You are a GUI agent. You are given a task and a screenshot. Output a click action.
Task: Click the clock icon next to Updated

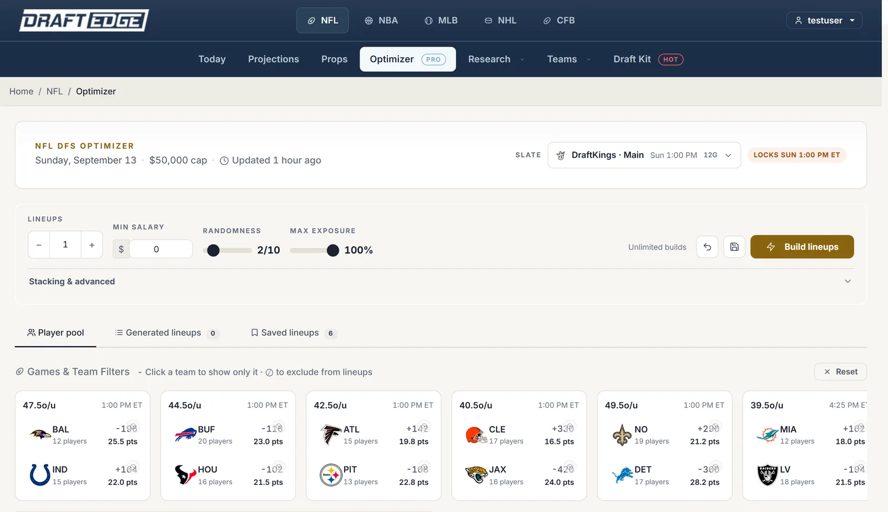tap(224, 160)
